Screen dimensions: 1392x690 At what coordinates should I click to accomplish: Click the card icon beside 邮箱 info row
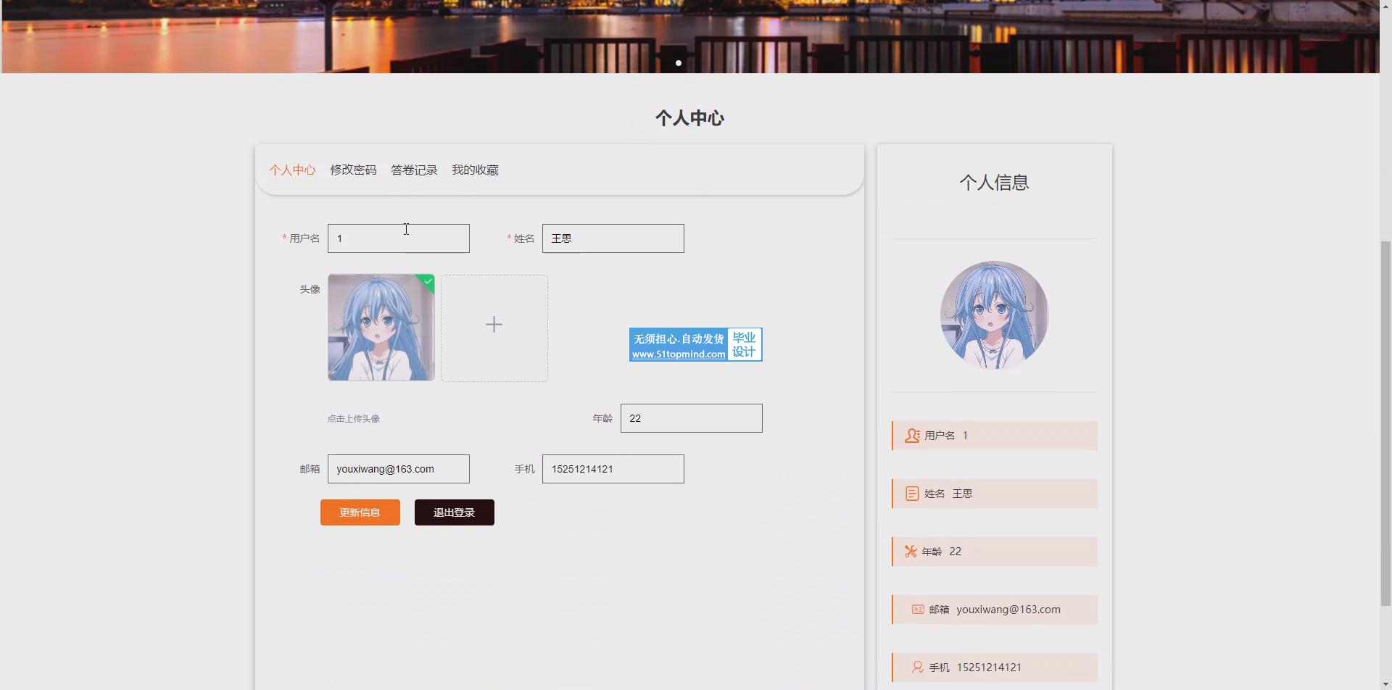tap(918, 610)
